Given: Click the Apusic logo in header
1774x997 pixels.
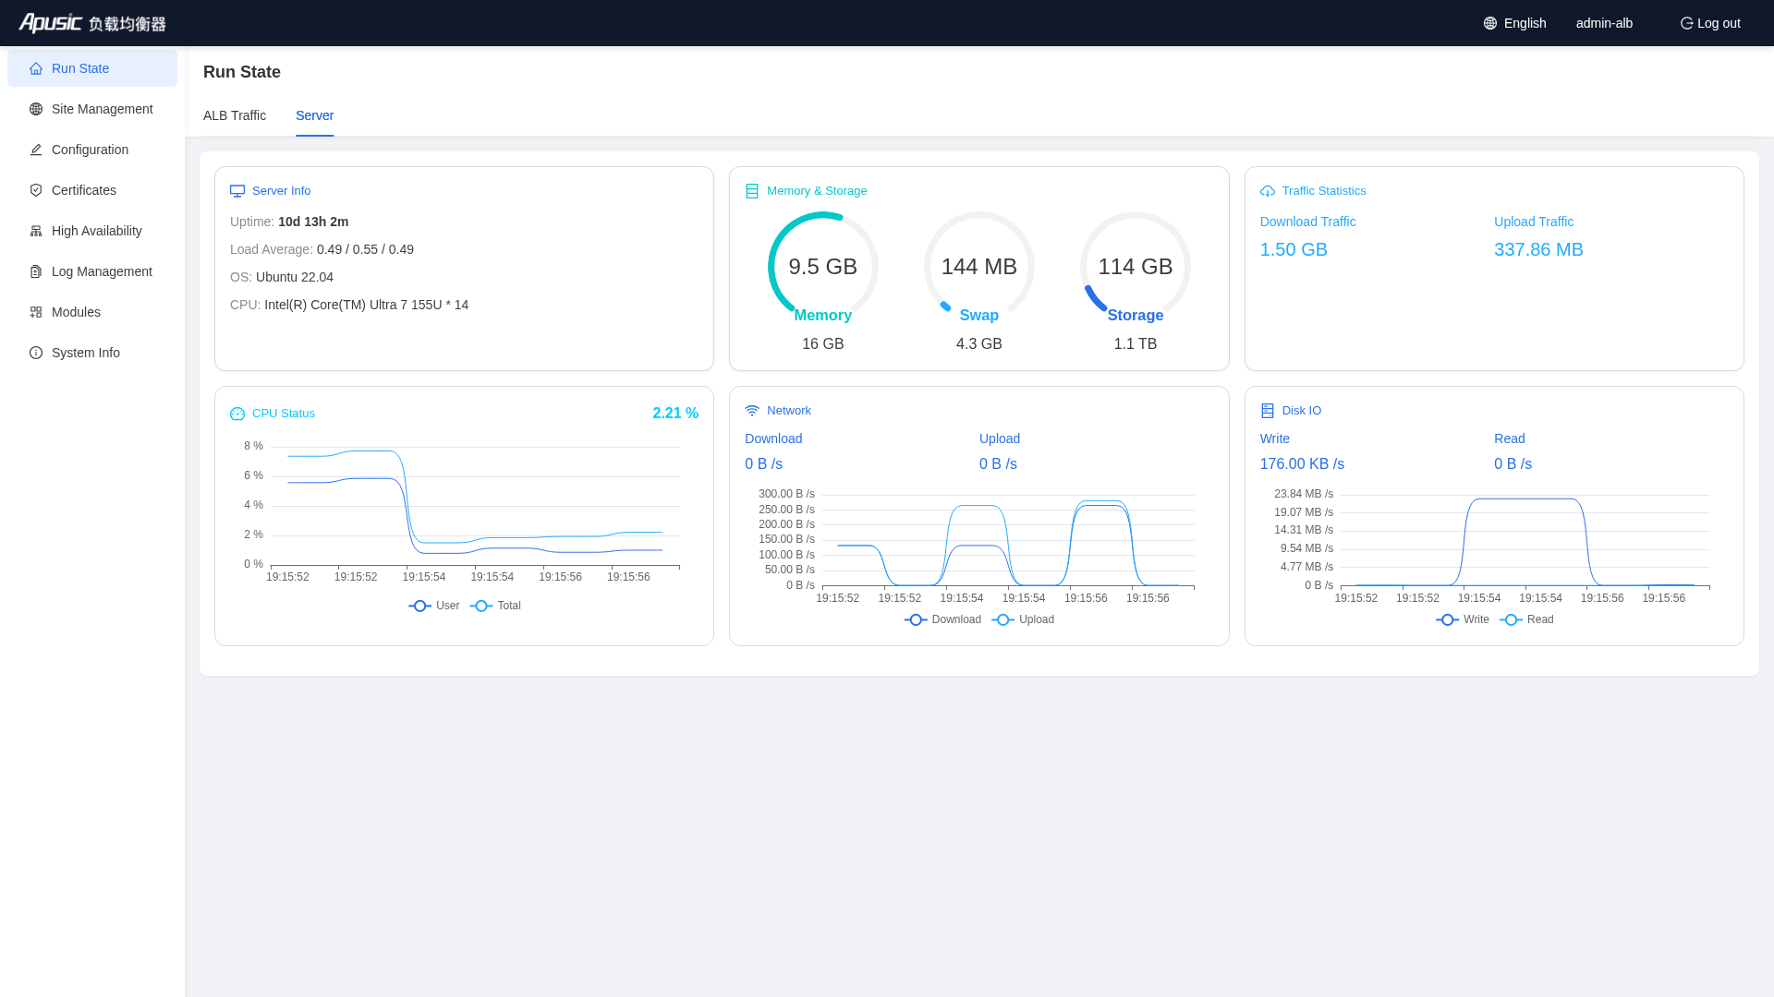Looking at the screenshot, I should click(92, 23).
